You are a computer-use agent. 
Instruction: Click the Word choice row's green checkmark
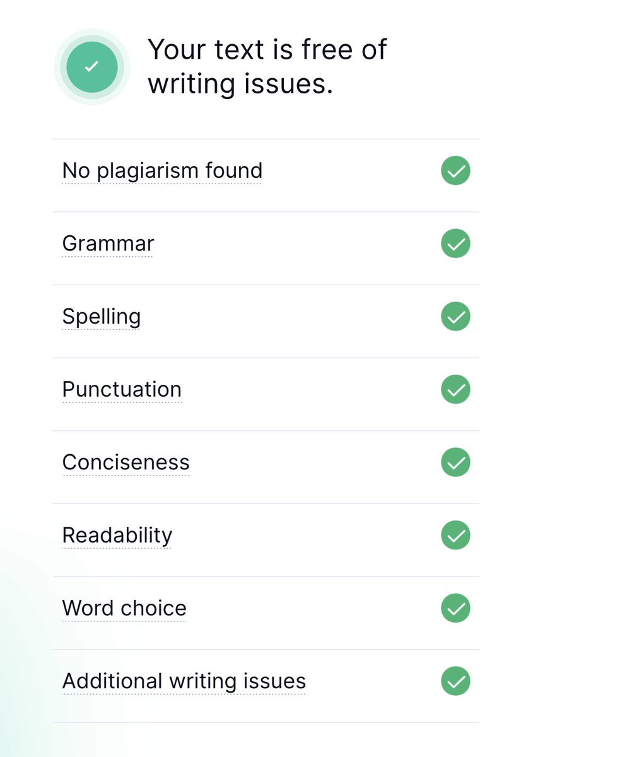(x=455, y=608)
